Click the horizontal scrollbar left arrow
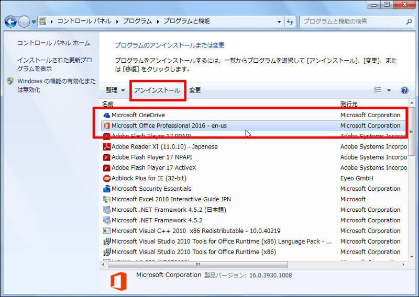Viewport: 419px width, 297px height. (103, 265)
